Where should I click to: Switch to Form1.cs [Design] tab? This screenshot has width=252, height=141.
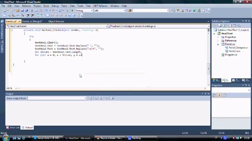click(32, 21)
